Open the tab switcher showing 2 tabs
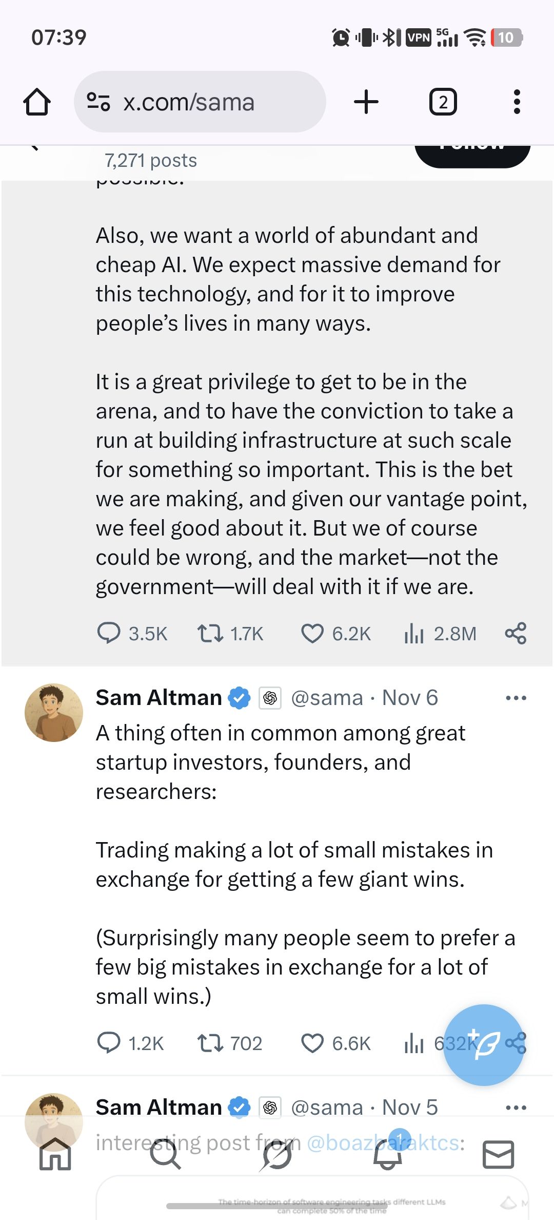 (x=443, y=102)
